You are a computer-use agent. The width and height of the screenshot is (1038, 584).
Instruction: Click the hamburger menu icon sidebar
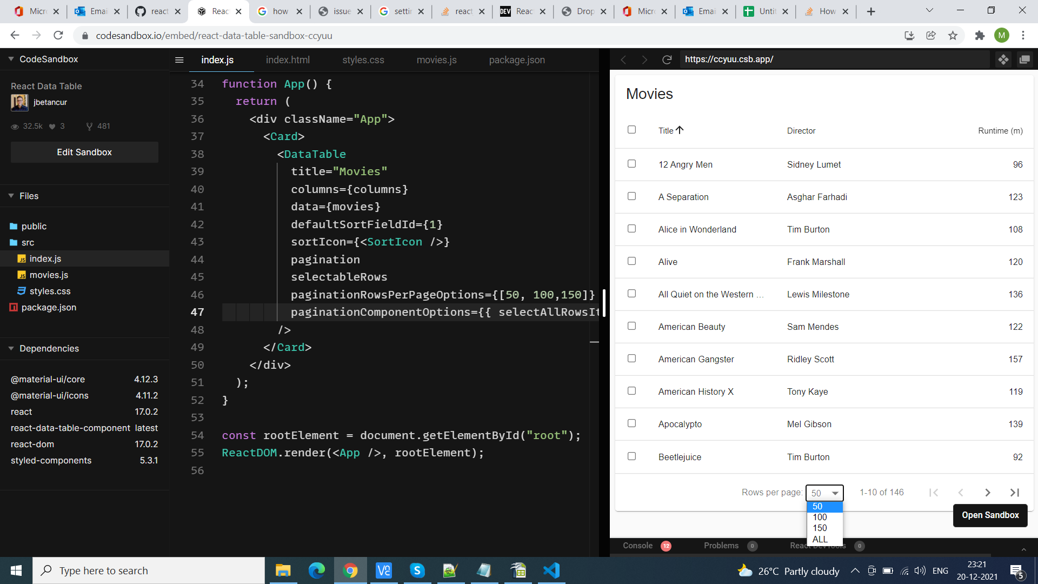tap(179, 59)
